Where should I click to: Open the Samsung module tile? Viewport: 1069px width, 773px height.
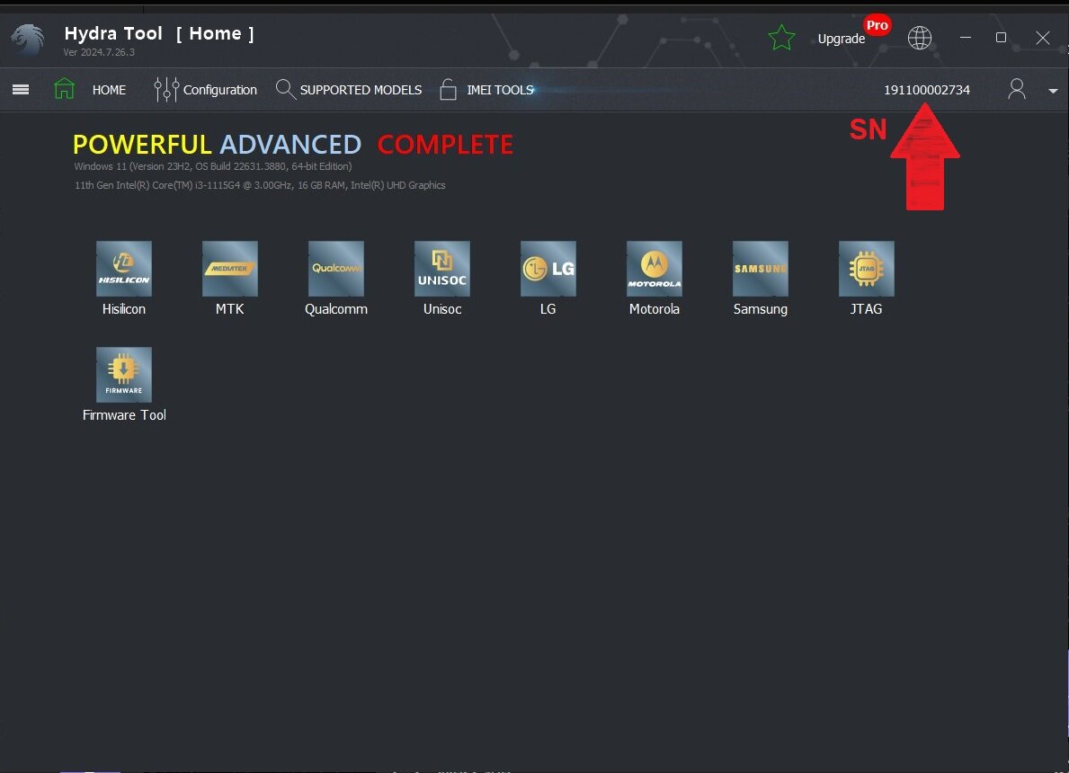pyautogui.click(x=761, y=269)
